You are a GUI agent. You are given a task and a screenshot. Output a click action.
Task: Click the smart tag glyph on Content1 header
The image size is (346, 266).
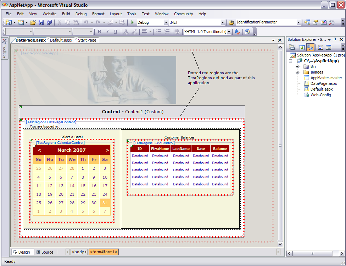[x=20, y=107]
